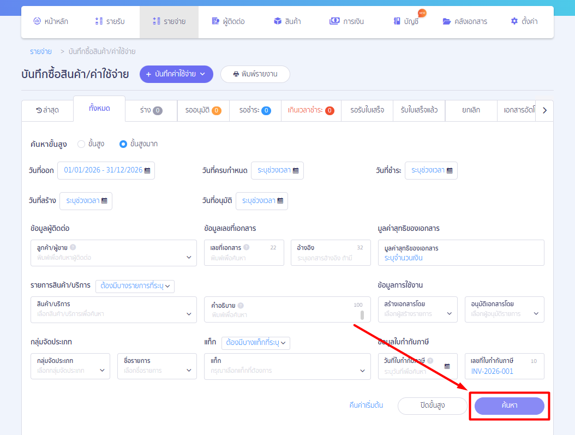
Task: Open calendar icon in วันที่สร้าง field
Action: (104, 201)
